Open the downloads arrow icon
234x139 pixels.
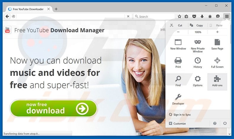(x=202, y=16)
